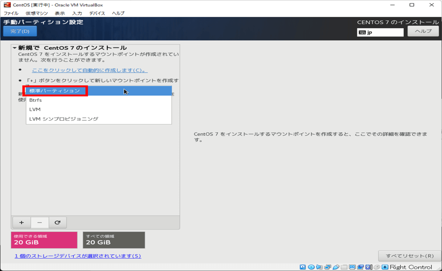
Task: Open the 表示 menu
Action: [60, 13]
